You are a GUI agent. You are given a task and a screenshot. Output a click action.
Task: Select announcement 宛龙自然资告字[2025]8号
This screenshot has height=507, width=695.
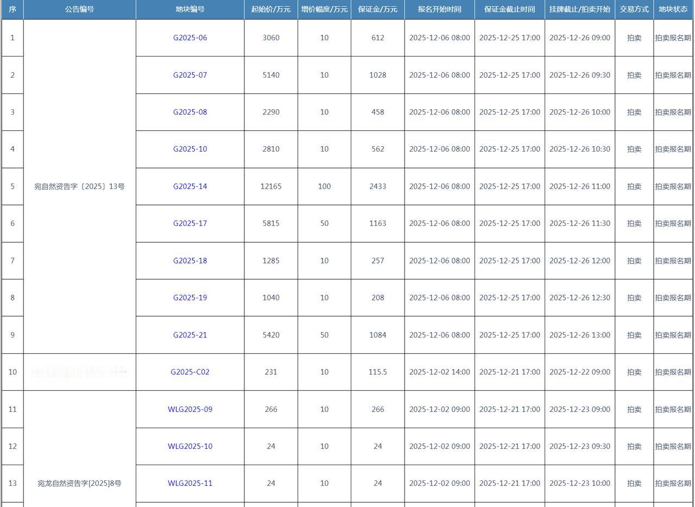click(x=79, y=483)
